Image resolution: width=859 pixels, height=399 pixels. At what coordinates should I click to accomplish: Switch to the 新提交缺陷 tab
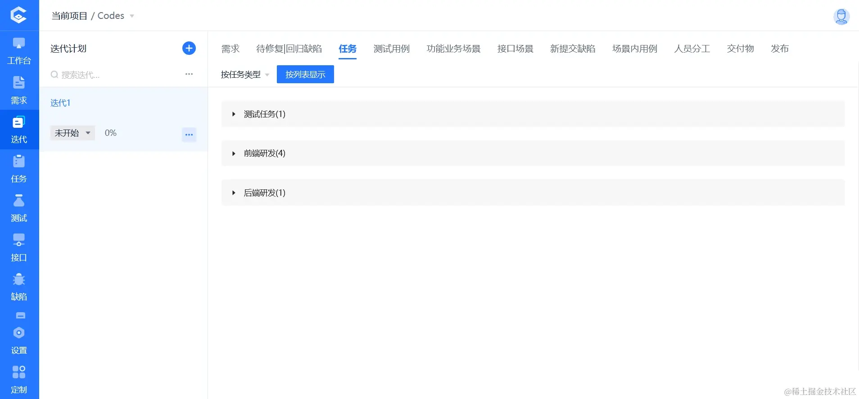pyautogui.click(x=573, y=49)
